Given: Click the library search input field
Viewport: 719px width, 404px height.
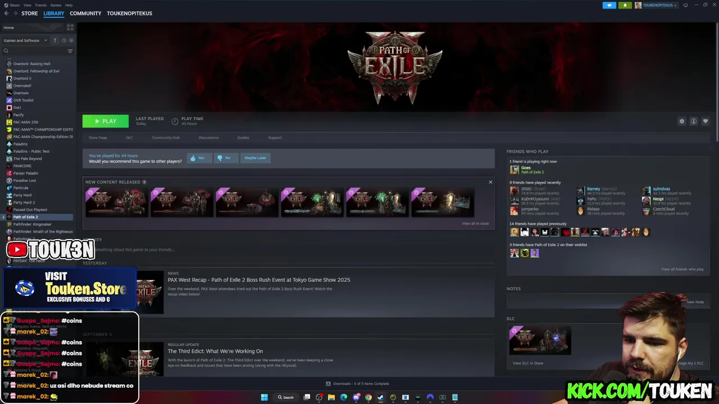Looking at the screenshot, I should 37,51.
